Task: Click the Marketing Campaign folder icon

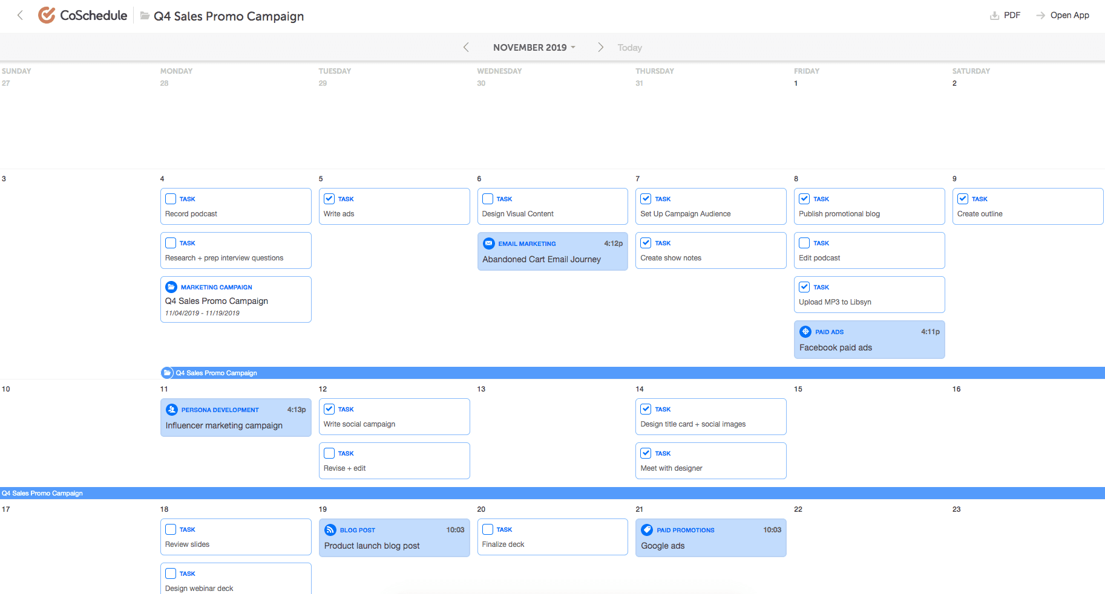Action: click(171, 287)
